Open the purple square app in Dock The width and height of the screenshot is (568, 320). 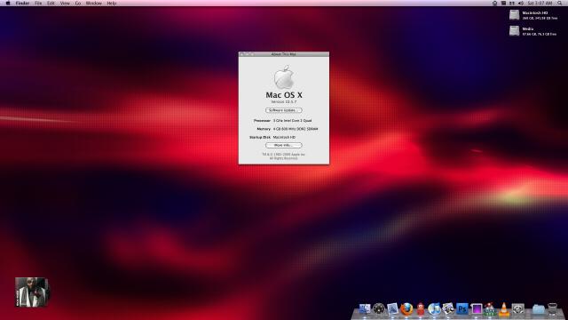[476, 309]
